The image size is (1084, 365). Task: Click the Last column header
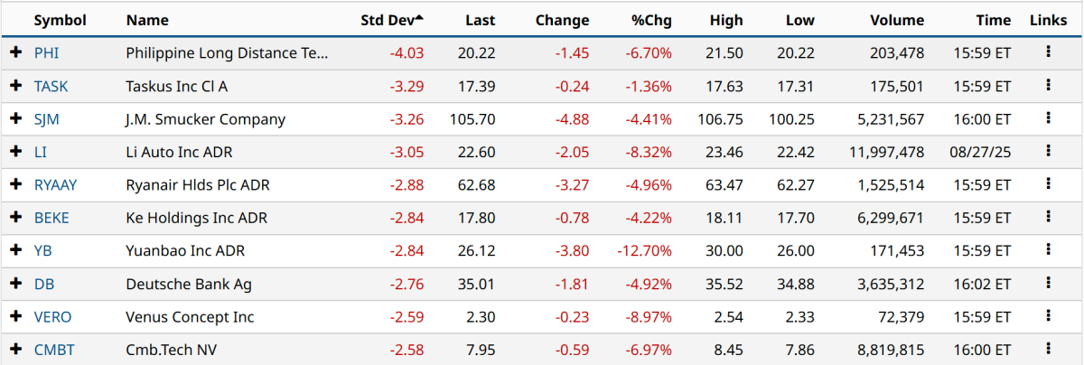coord(481,20)
